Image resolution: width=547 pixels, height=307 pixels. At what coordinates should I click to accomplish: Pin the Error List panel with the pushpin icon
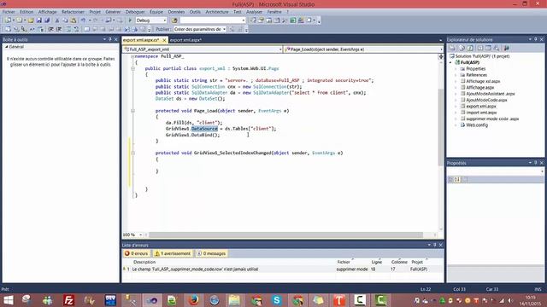(x=435, y=245)
